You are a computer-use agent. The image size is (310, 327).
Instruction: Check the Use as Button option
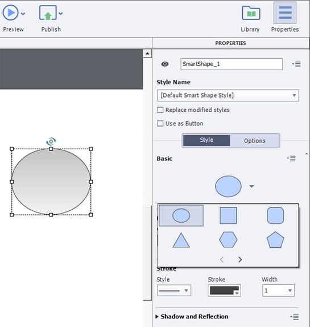click(x=160, y=123)
